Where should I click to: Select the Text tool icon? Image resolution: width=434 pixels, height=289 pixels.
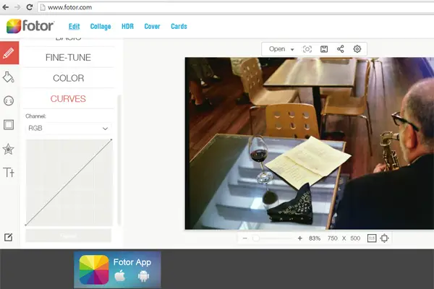pos(9,172)
